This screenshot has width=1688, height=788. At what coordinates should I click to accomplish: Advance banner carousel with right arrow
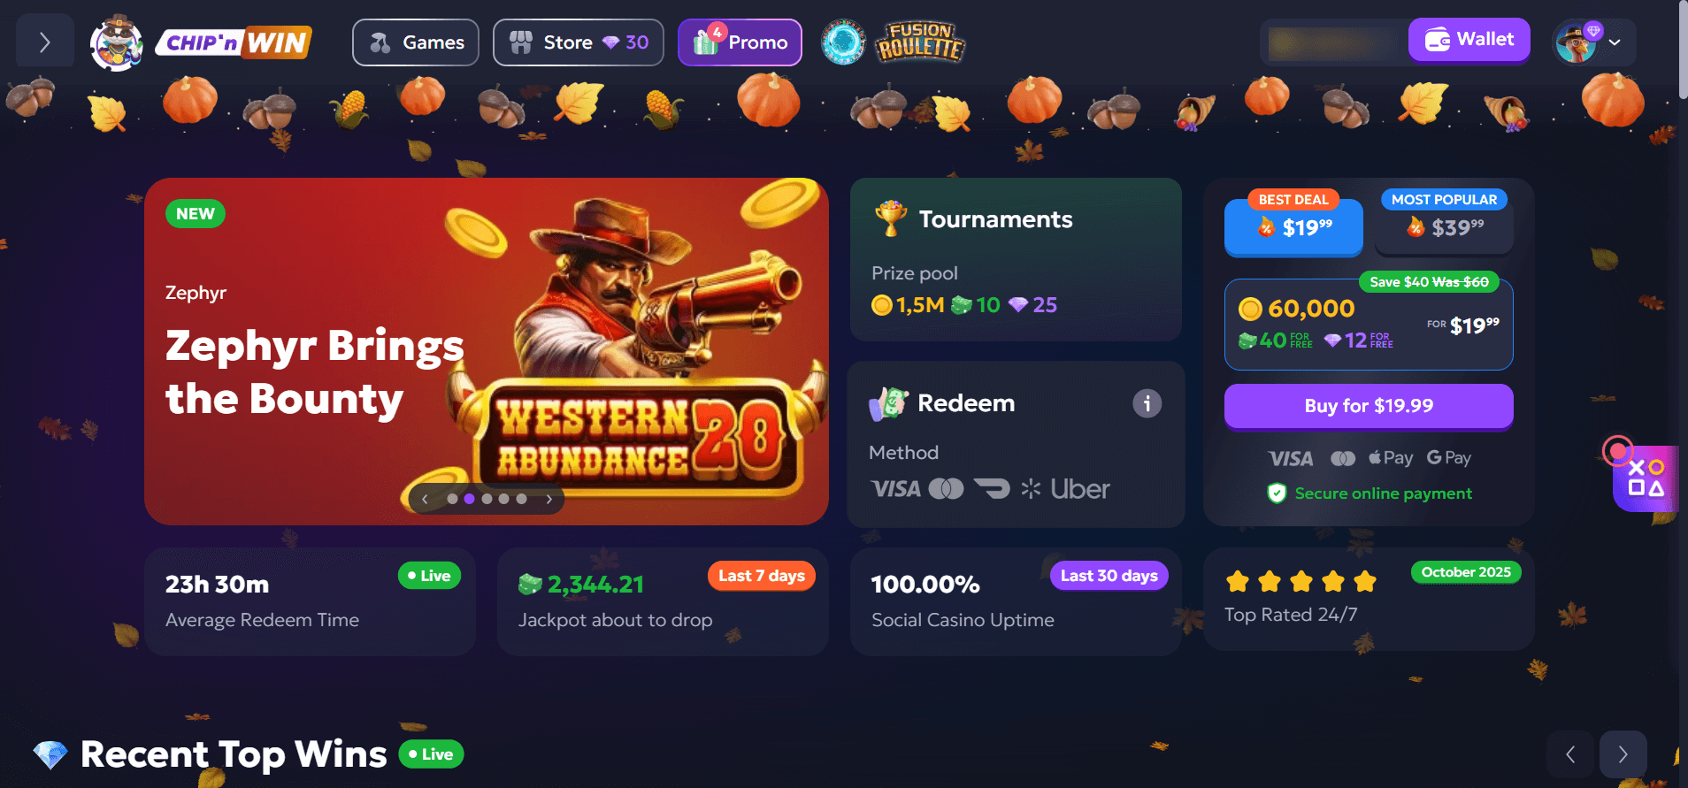point(549,499)
